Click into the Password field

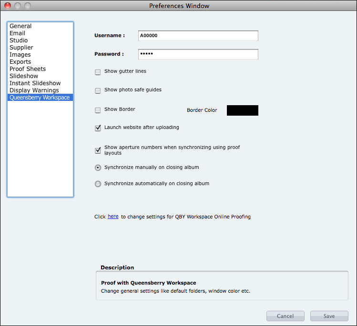point(198,54)
